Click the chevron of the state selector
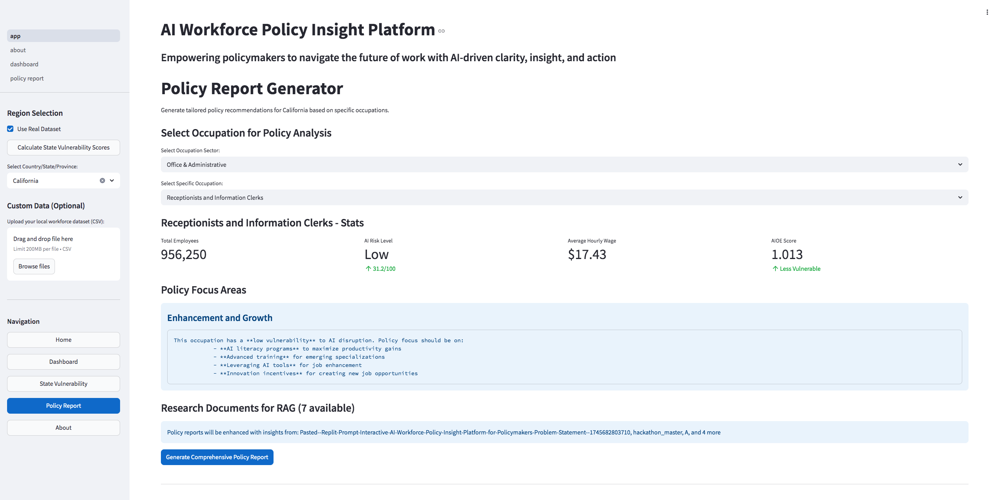Screen dimensions: 996x500 [x=112, y=181]
